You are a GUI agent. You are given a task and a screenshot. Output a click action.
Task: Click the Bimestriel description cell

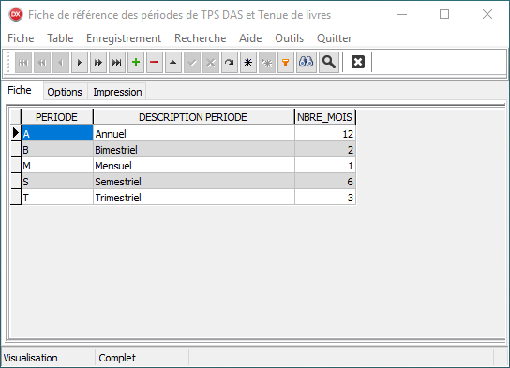click(x=194, y=150)
